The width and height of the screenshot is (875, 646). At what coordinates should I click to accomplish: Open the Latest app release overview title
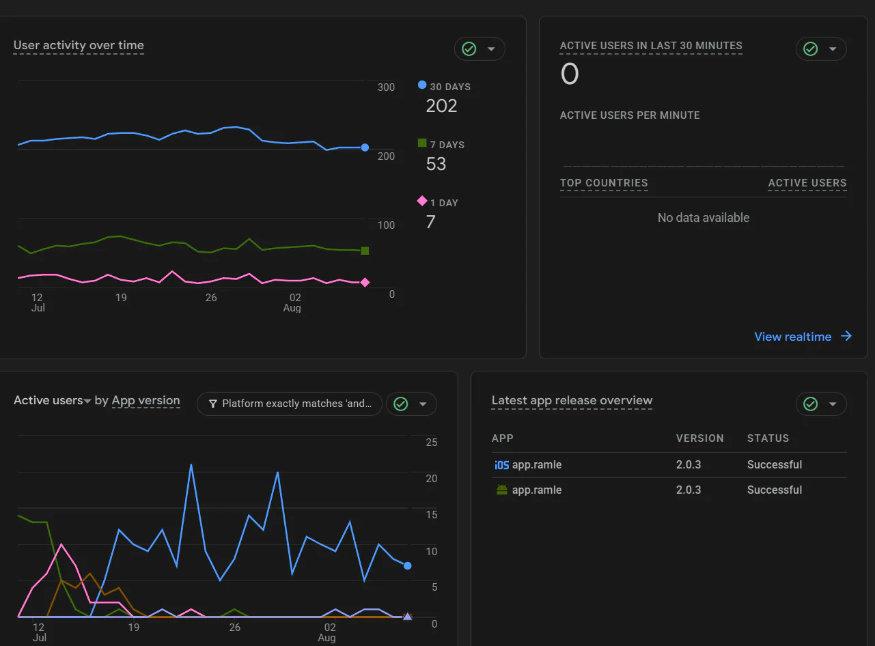click(x=572, y=401)
